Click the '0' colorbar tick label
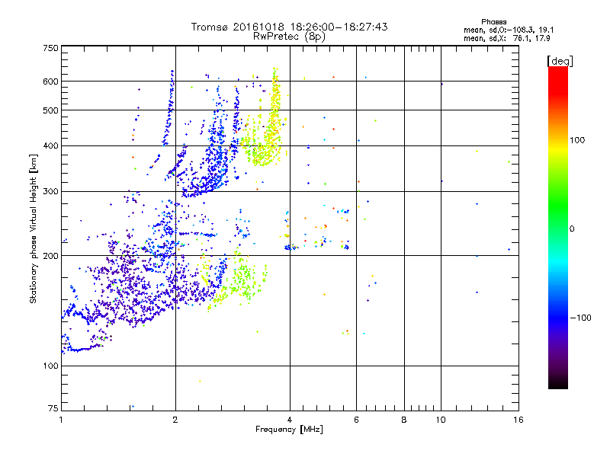The width and height of the screenshot is (610, 457). (x=571, y=229)
